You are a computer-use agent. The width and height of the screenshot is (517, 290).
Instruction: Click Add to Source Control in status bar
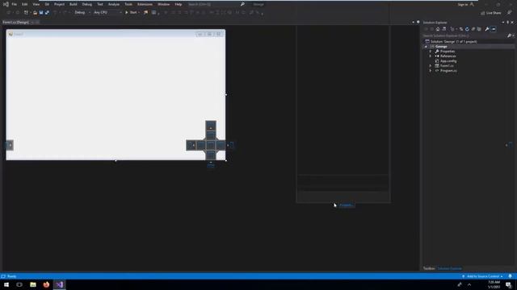[x=482, y=276]
